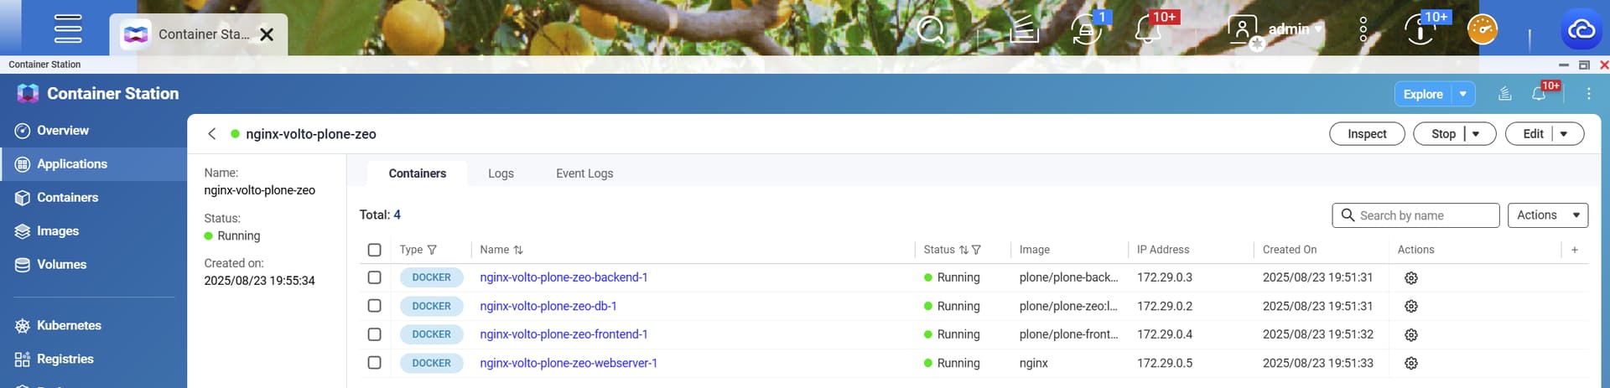This screenshot has width=1610, height=388.
Task: Open Container Station three-dot more menu
Action: 1588,94
